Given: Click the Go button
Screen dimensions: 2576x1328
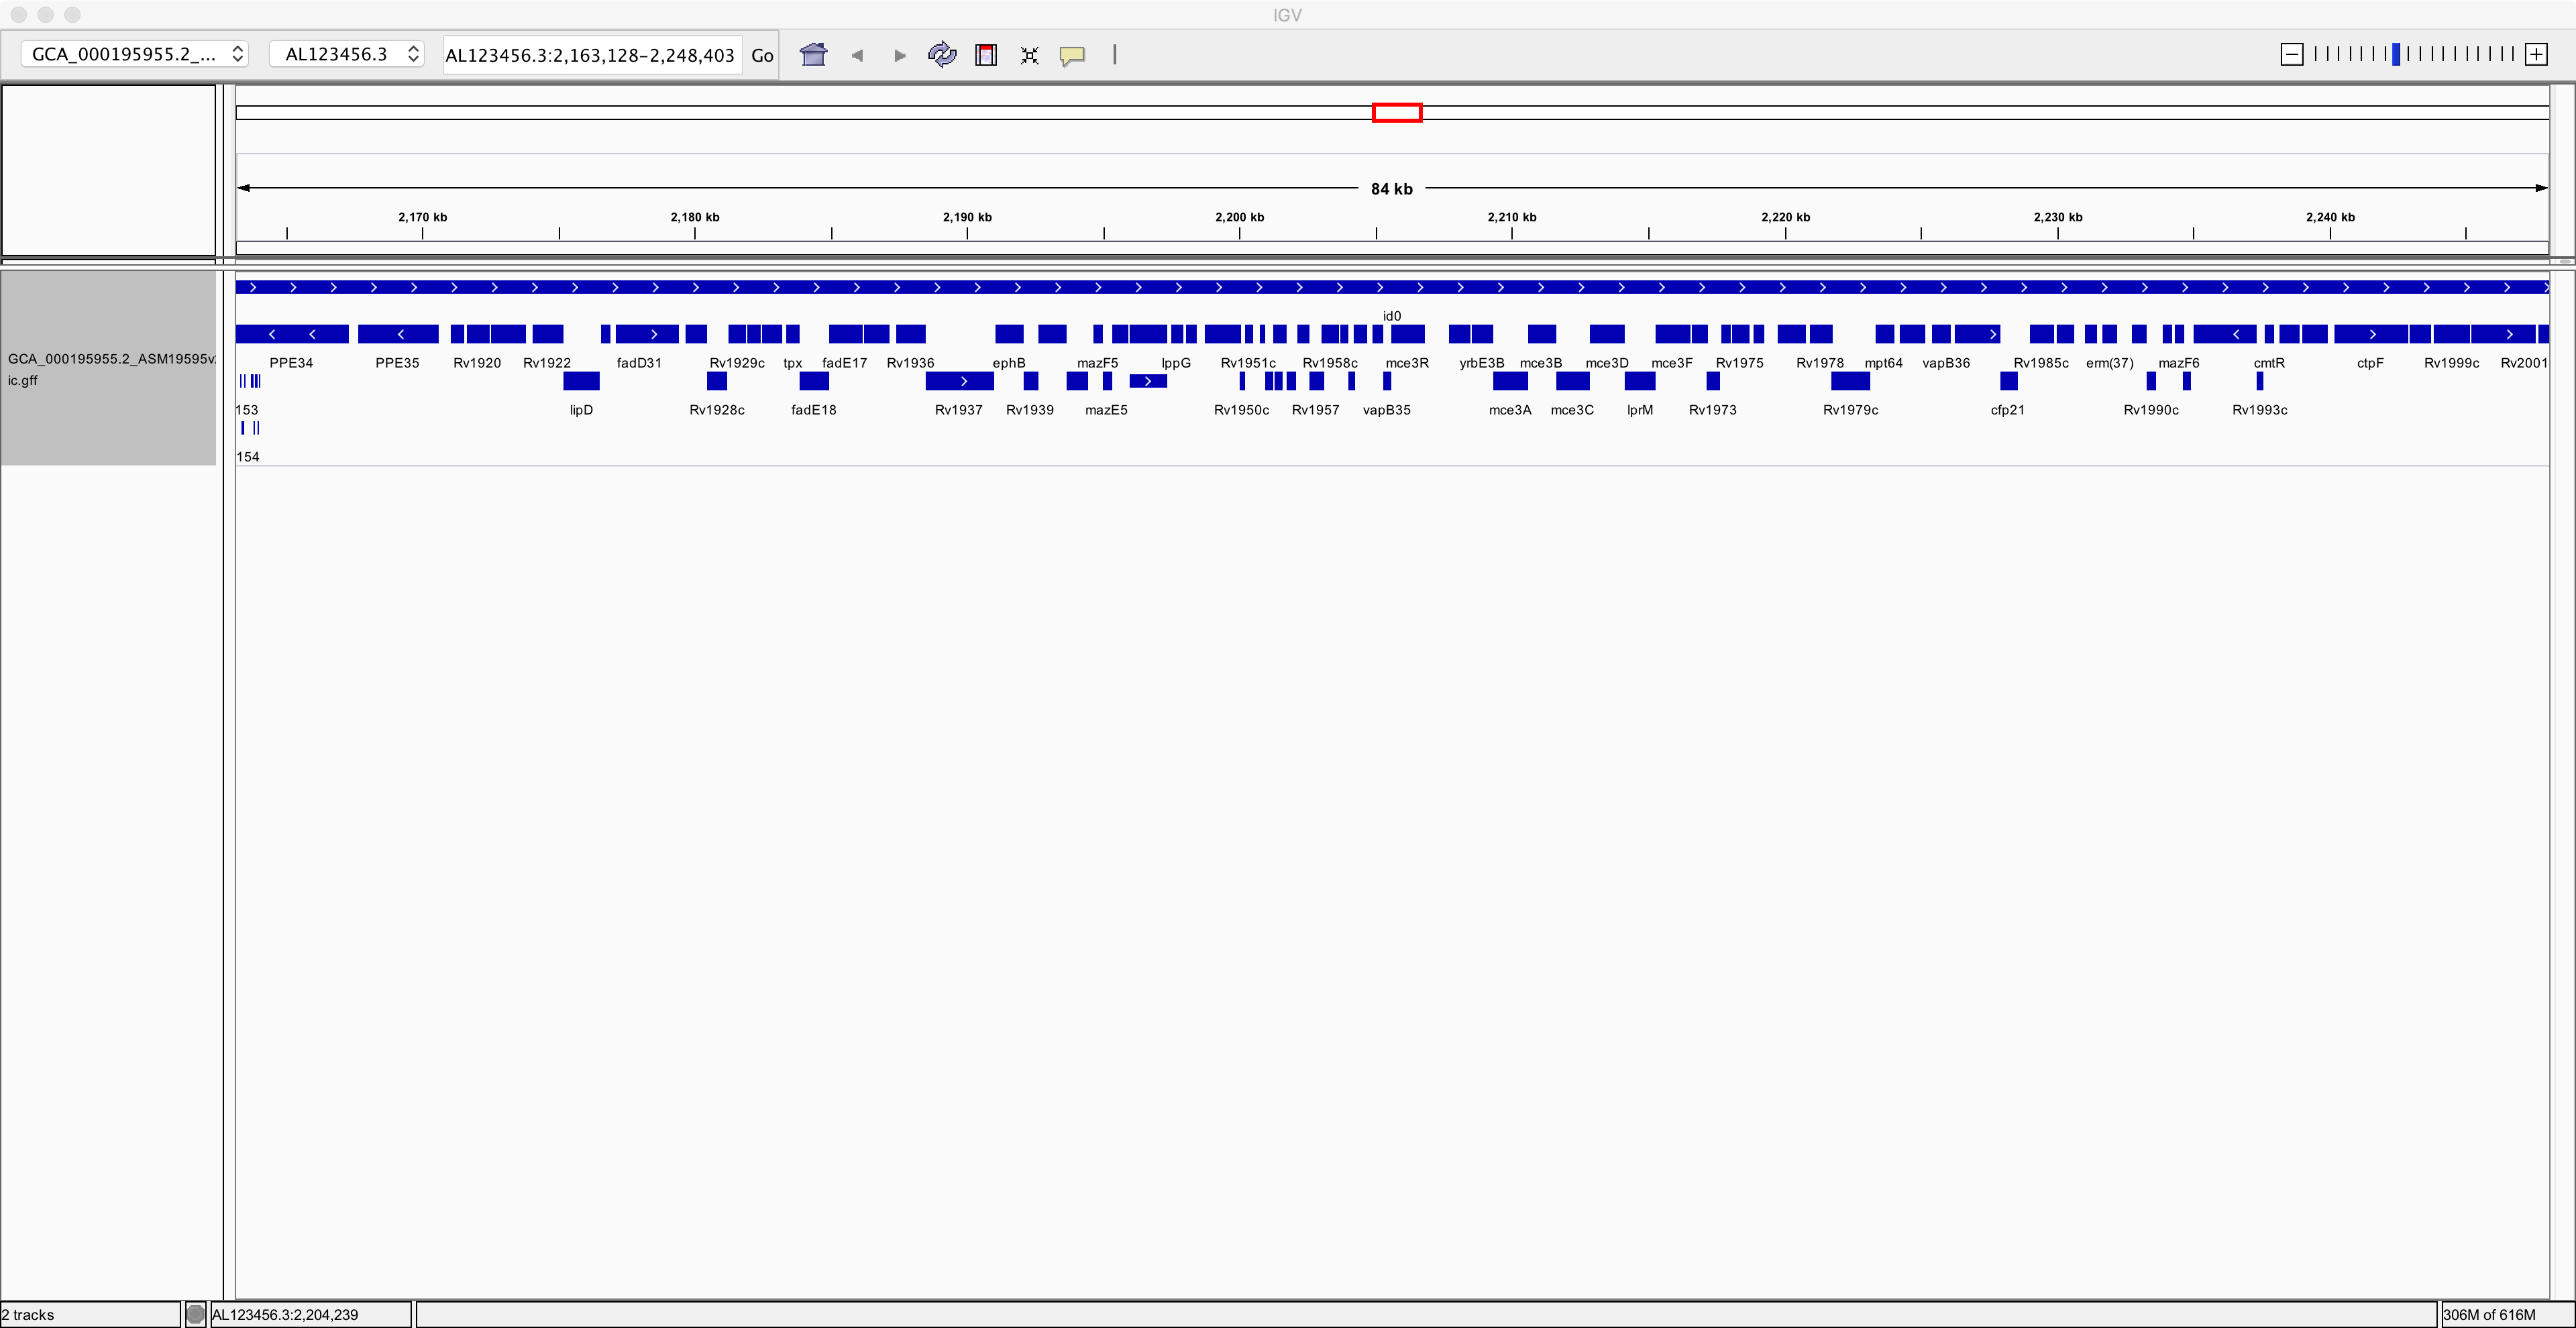Looking at the screenshot, I should coord(762,55).
